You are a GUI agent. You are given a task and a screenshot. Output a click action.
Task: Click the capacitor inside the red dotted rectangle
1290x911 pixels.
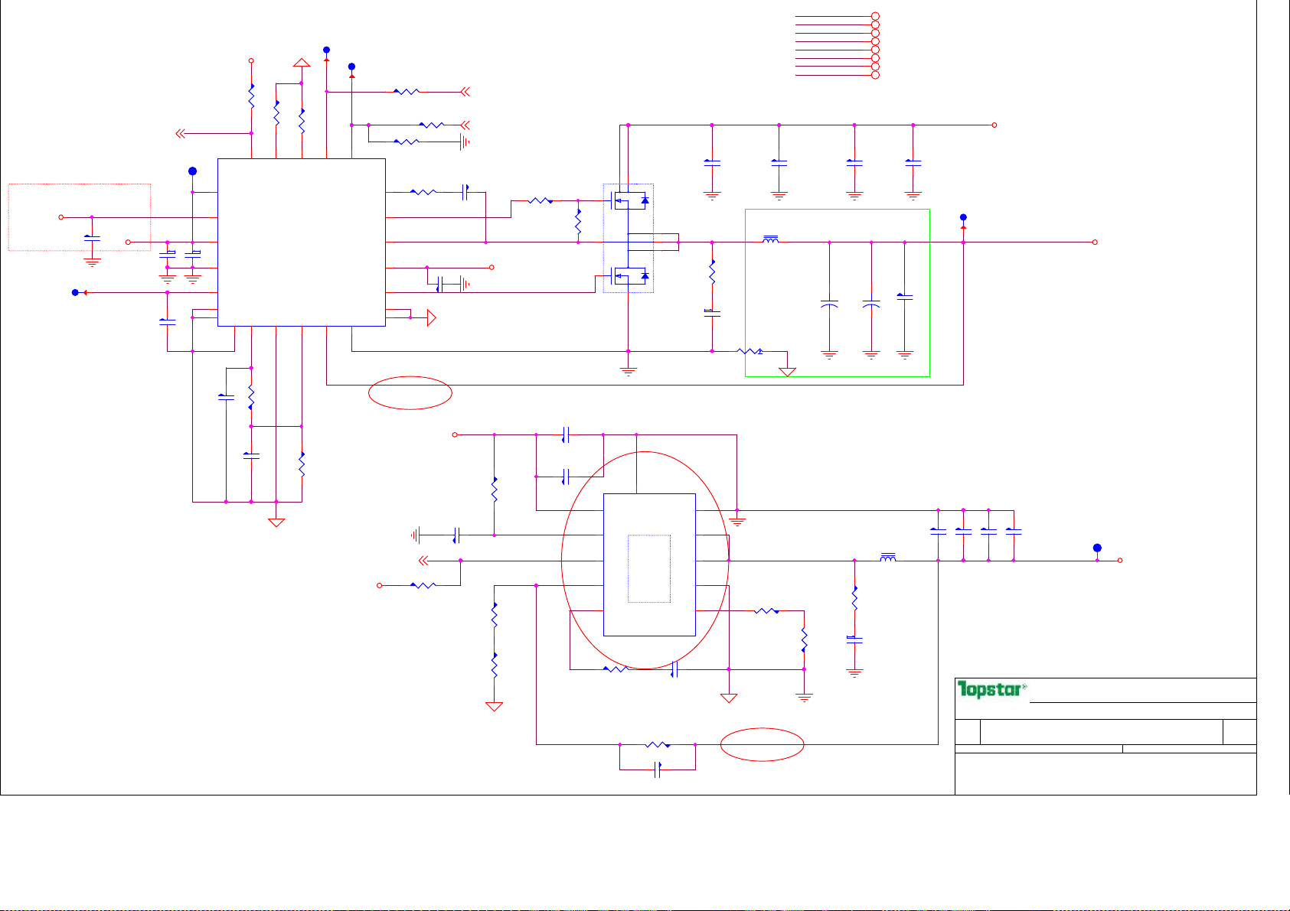coord(92,239)
